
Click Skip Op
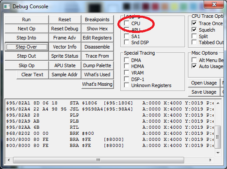(26, 65)
